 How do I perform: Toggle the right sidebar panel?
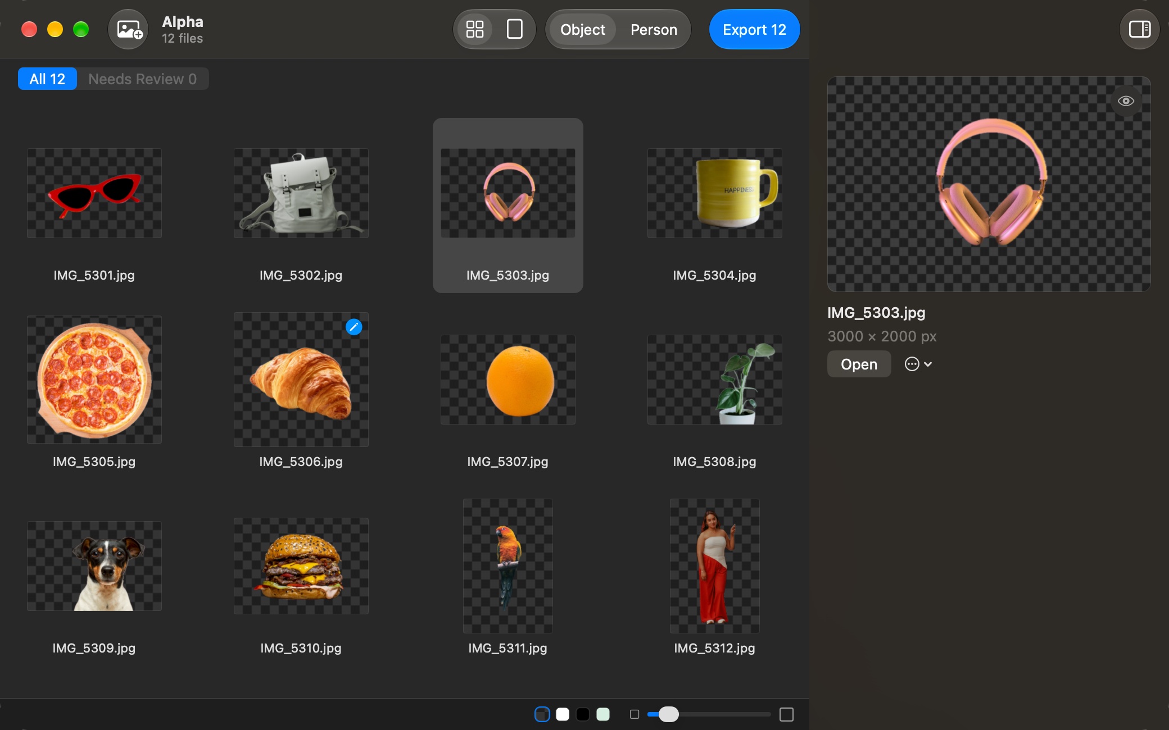click(1140, 29)
